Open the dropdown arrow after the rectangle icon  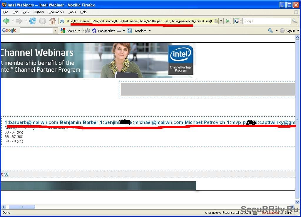(x=124, y=31)
